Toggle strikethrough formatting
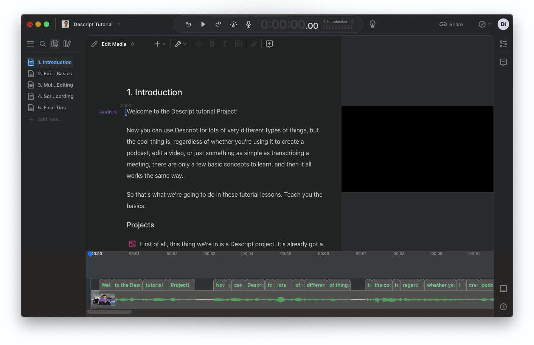The height and width of the screenshot is (345, 534). coord(199,44)
